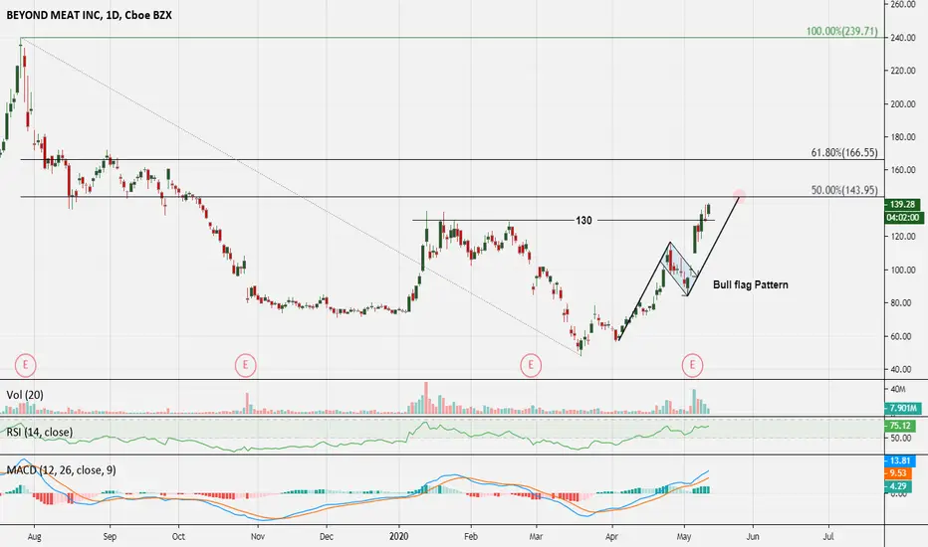Click the MACD signal tag 9.53
The height and width of the screenshot is (547, 928).
tap(900, 473)
